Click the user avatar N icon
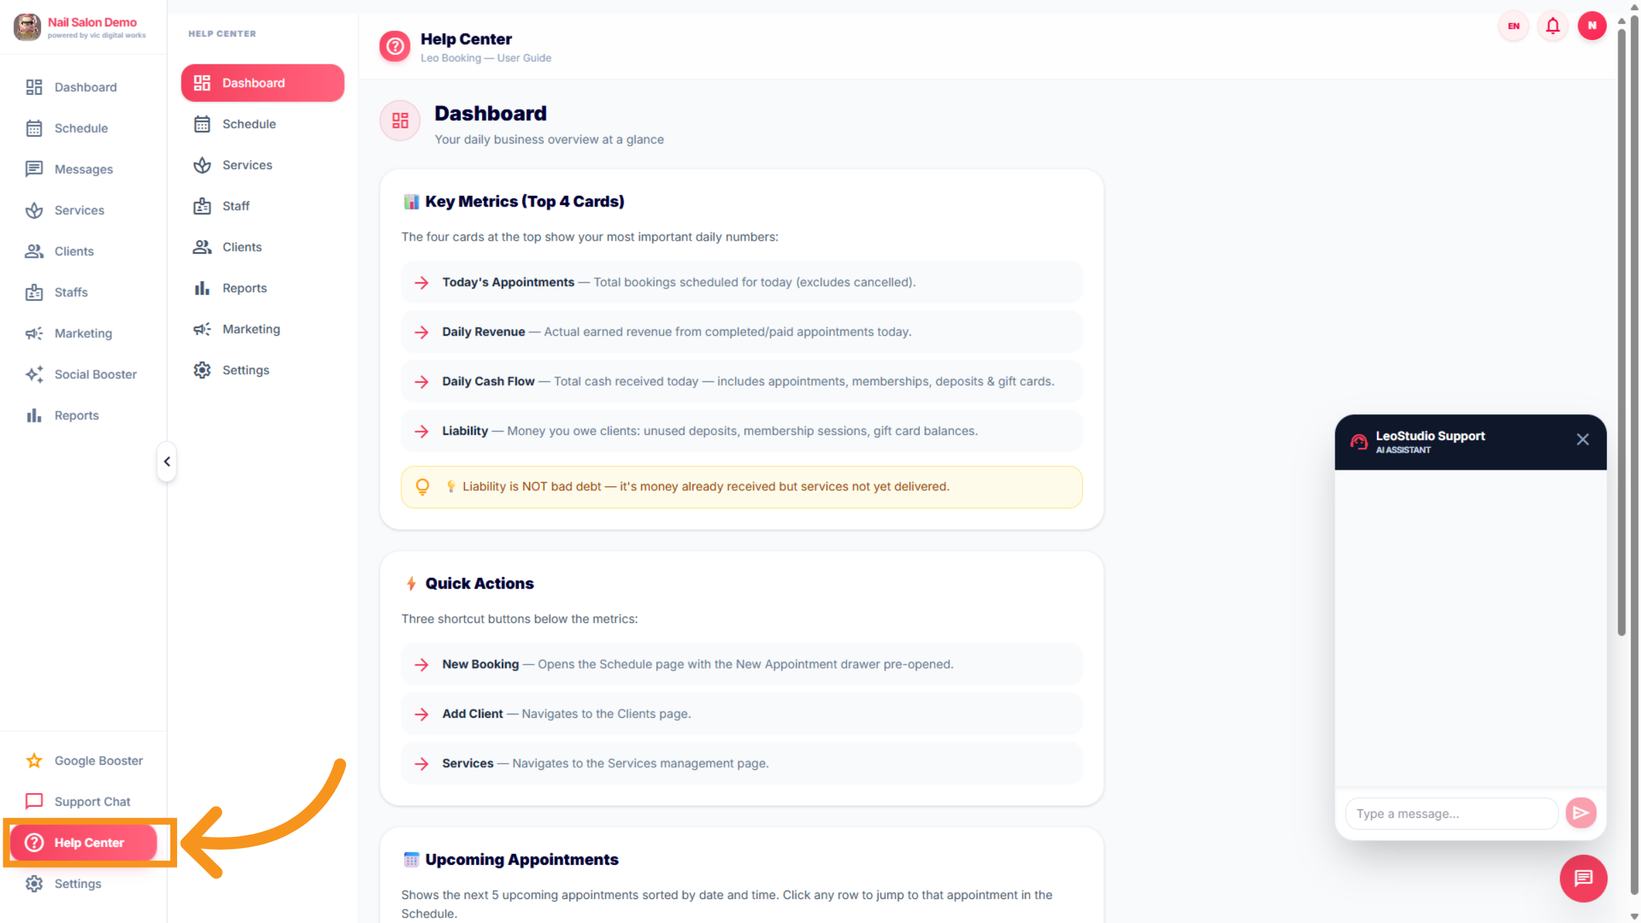The image size is (1641, 923). pos(1592,26)
